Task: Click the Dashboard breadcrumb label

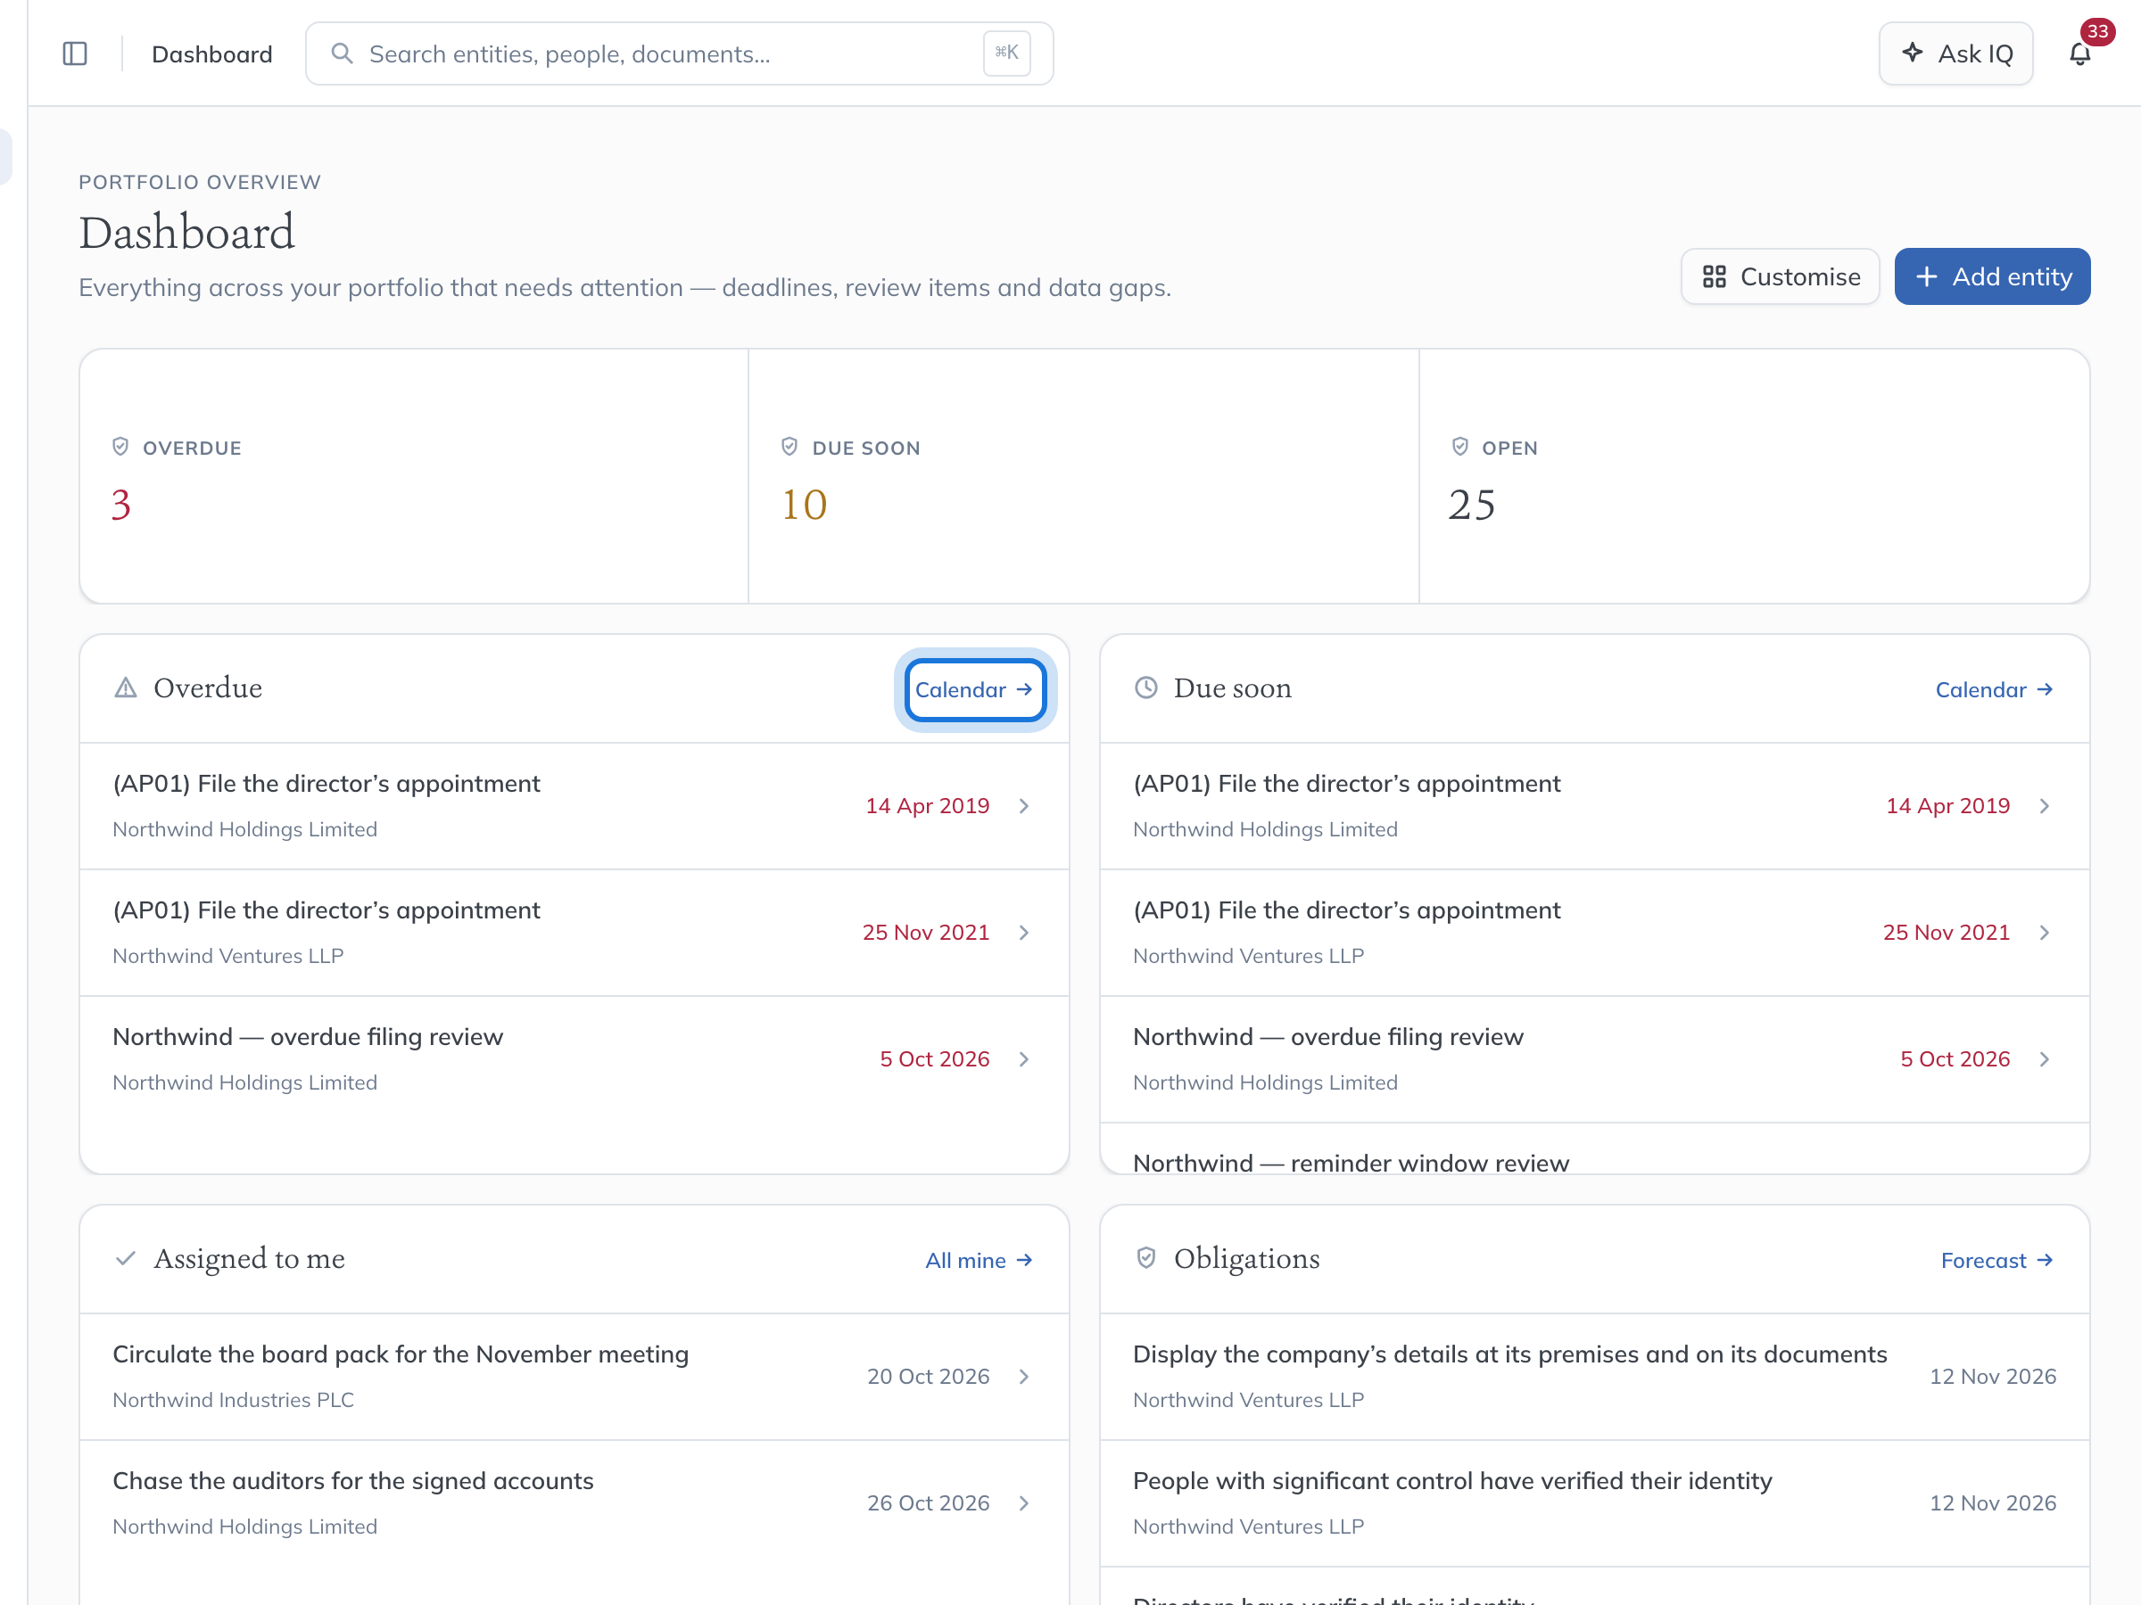Action: pos(212,54)
